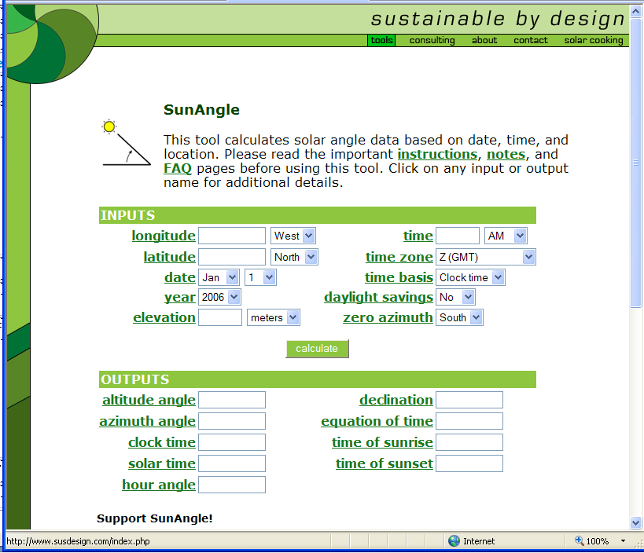Click the calculate button
The height and width of the screenshot is (553, 644).
317,349
